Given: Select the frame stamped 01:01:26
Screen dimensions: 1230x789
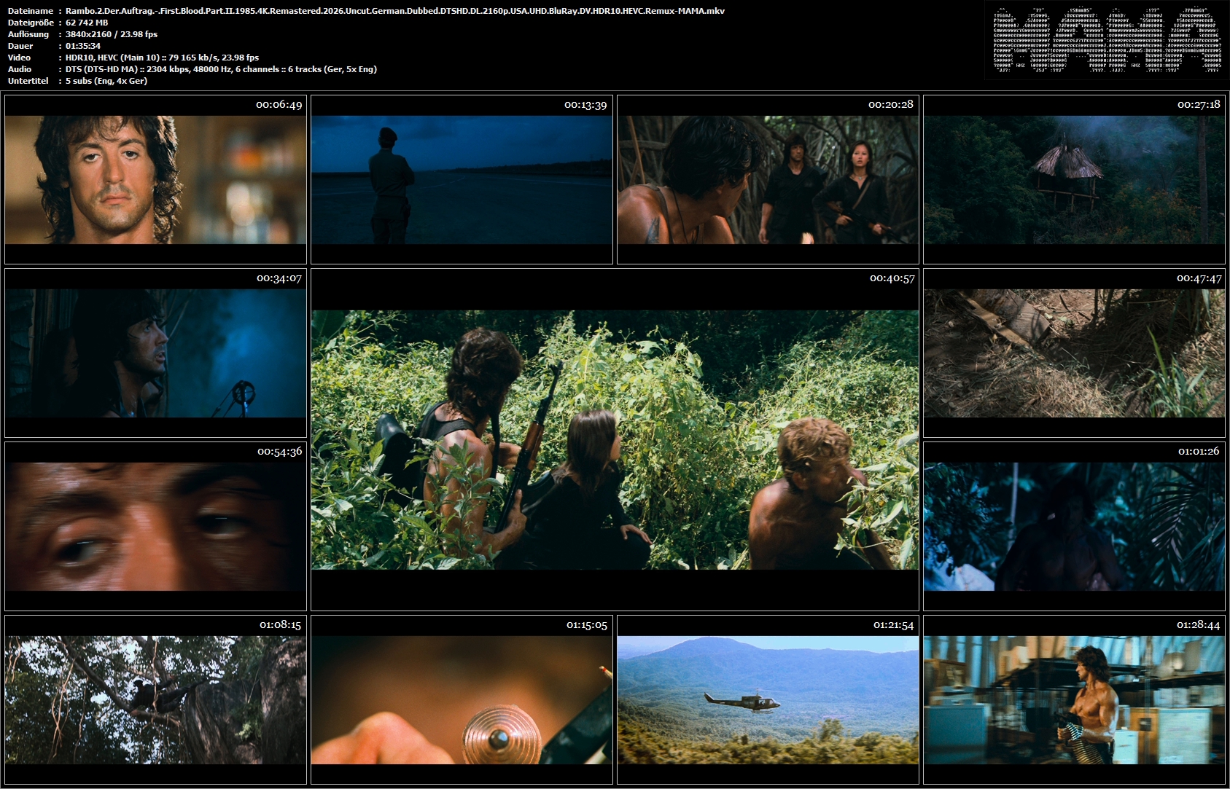Looking at the screenshot, I should pyautogui.click(x=1074, y=526).
